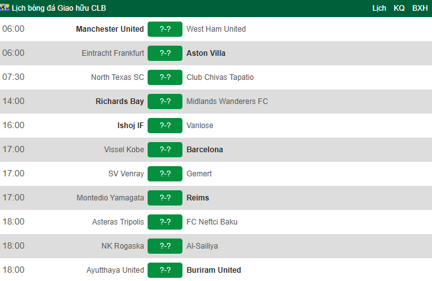Viewport: 432px width, 281px height.
Task: Open score button for SV Venray vs Gemert
Action: click(x=165, y=174)
